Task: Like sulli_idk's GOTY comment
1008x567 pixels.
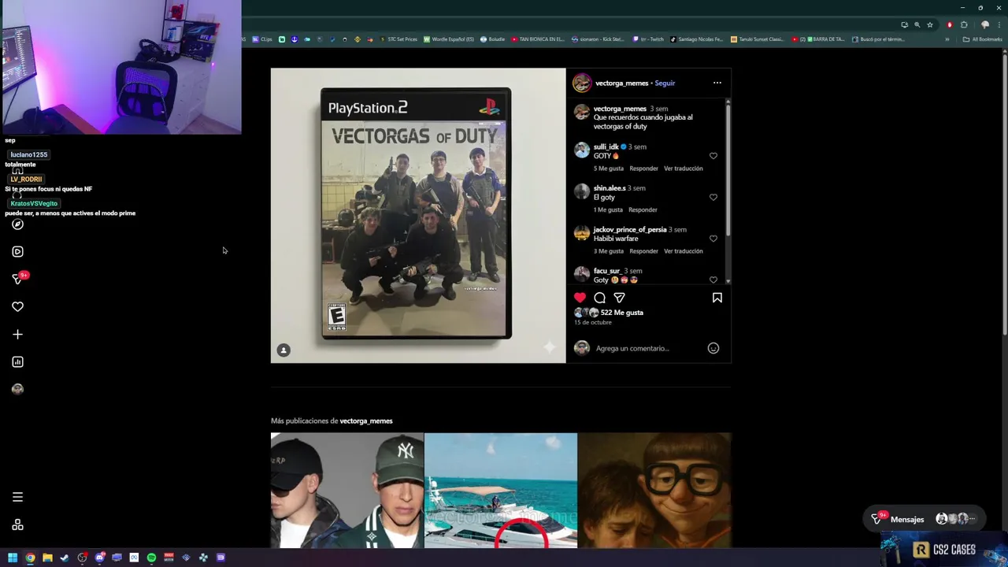Action: [713, 156]
